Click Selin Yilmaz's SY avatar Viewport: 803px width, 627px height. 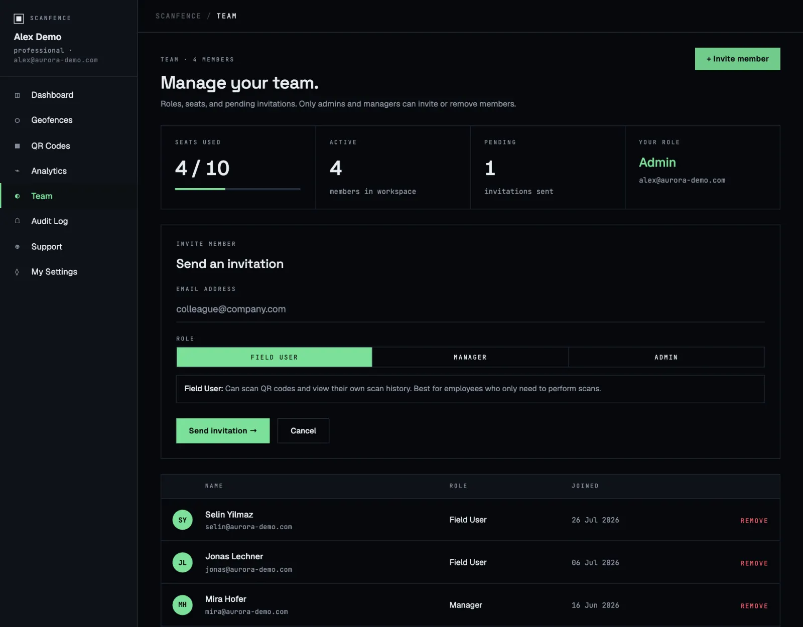tap(182, 520)
